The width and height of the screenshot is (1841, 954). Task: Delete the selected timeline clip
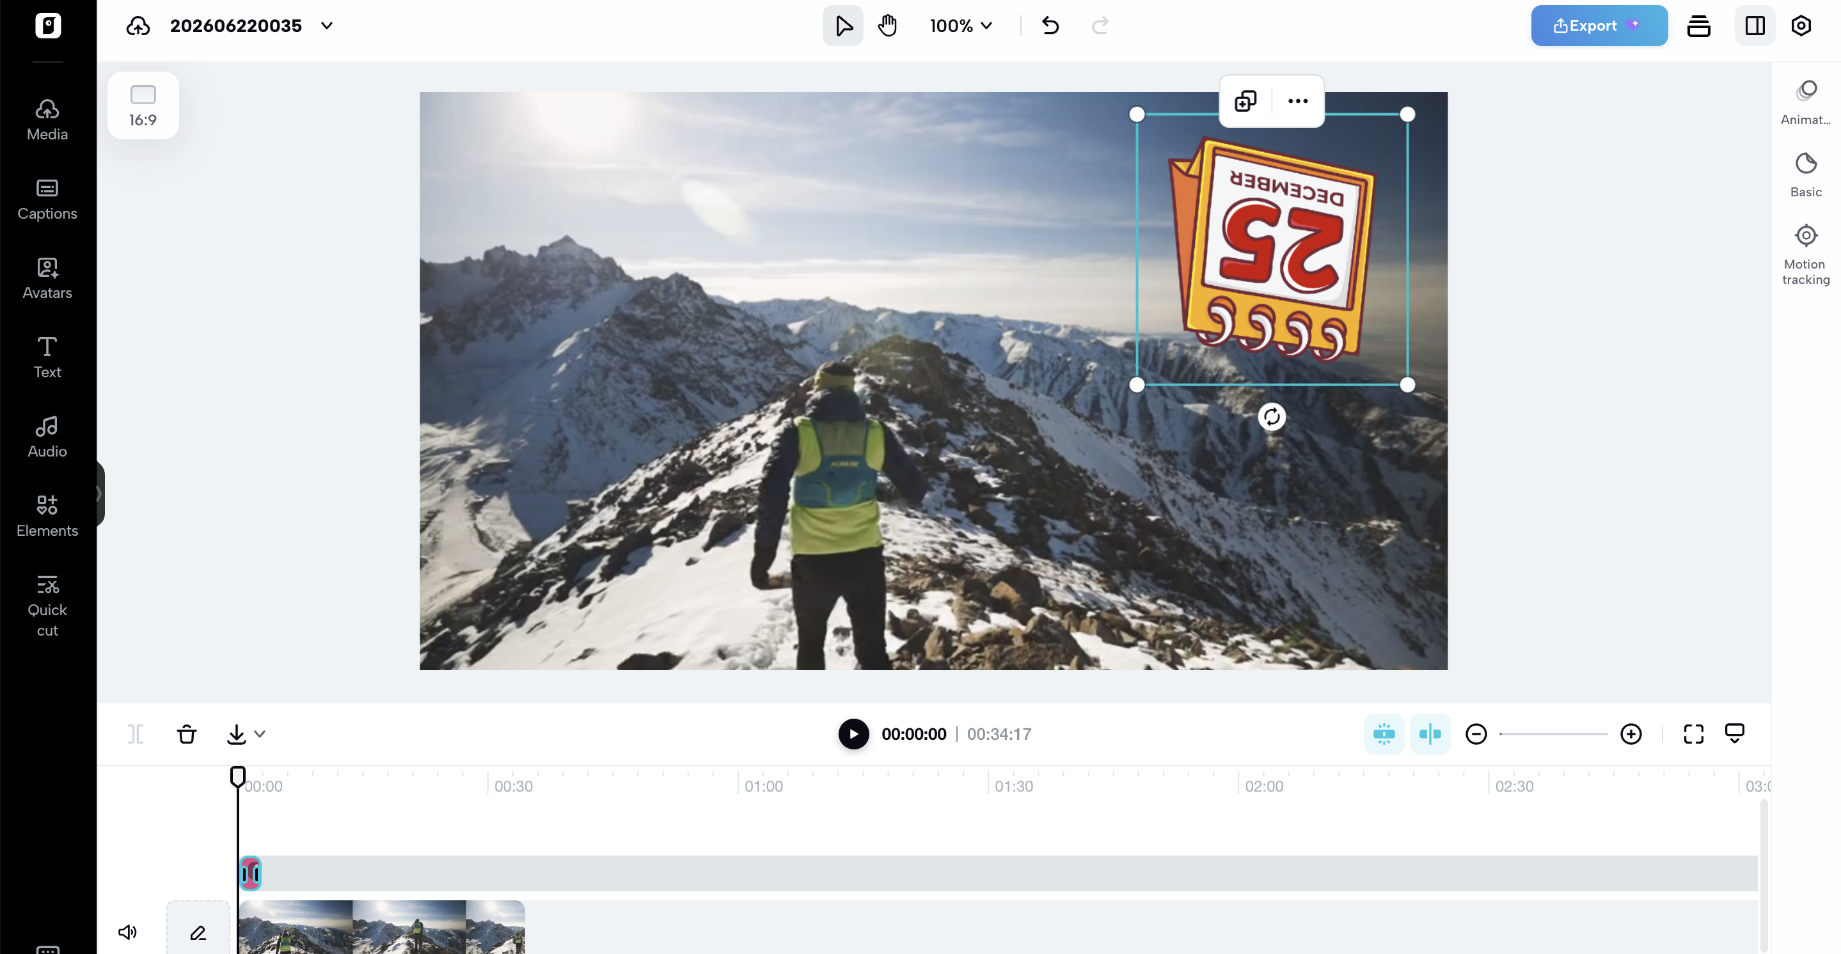pyautogui.click(x=187, y=734)
